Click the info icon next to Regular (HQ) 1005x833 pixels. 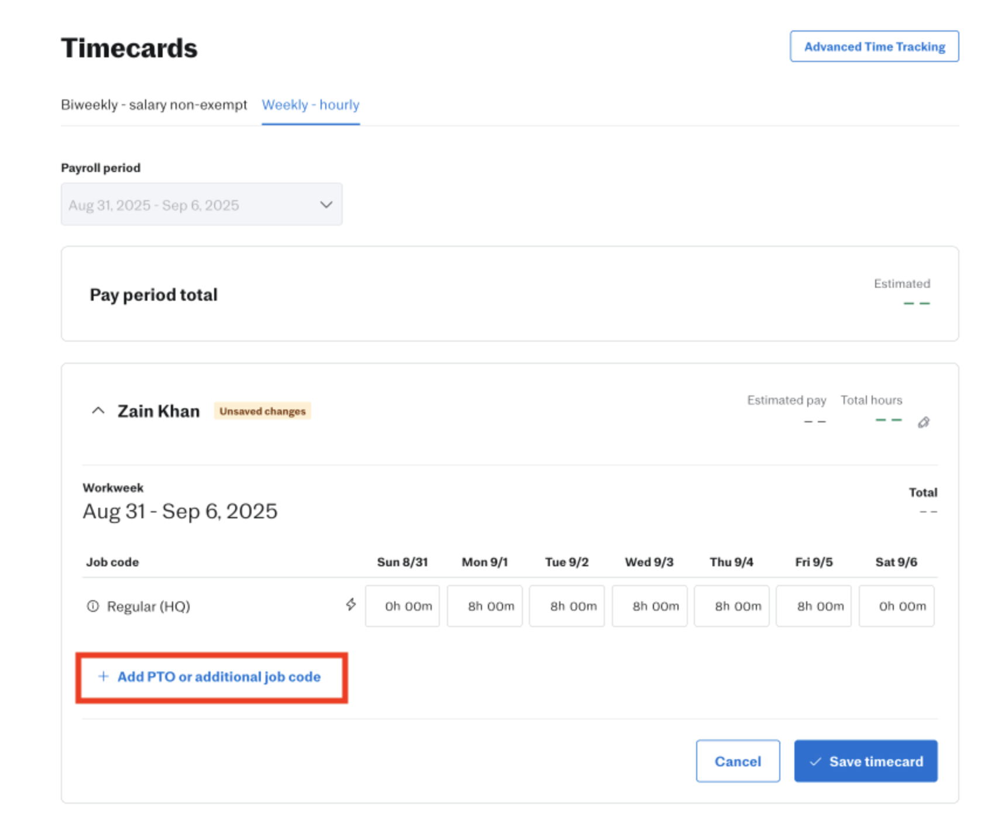[92, 606]
